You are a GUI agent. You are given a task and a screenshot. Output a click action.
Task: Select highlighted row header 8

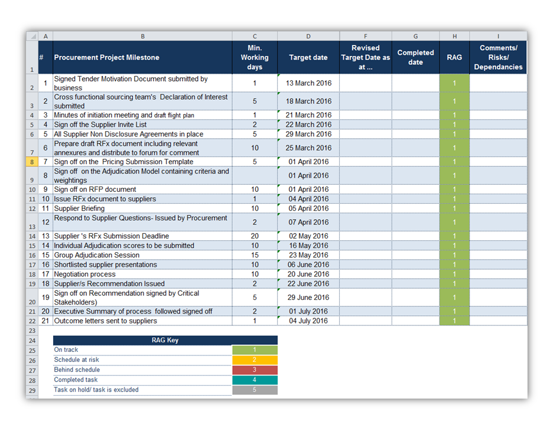coord(32,162)
